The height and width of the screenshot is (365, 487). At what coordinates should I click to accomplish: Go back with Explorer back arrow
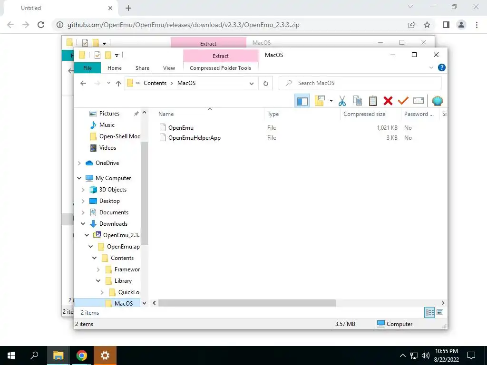tap(83, 83)
